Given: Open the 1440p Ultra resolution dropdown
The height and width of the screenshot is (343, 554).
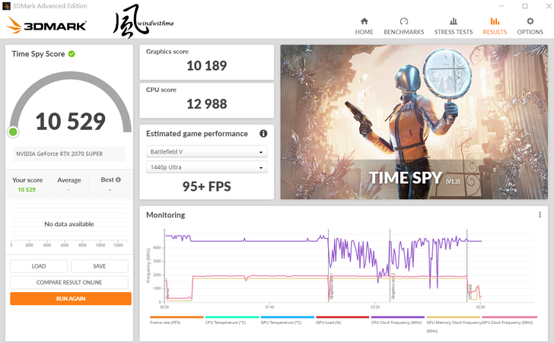Looking at the screenshot, I should tap(207, 167).
